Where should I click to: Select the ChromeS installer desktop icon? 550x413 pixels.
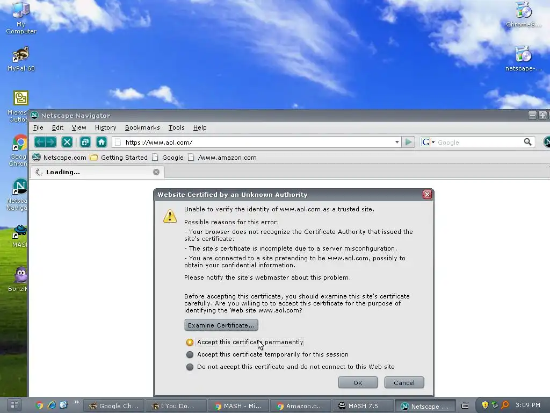point(523,15)
